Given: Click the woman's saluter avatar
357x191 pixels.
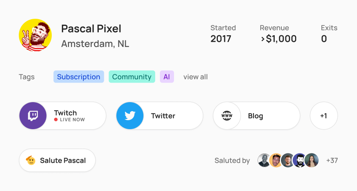Looking at the screenshot, I should 312,160.
